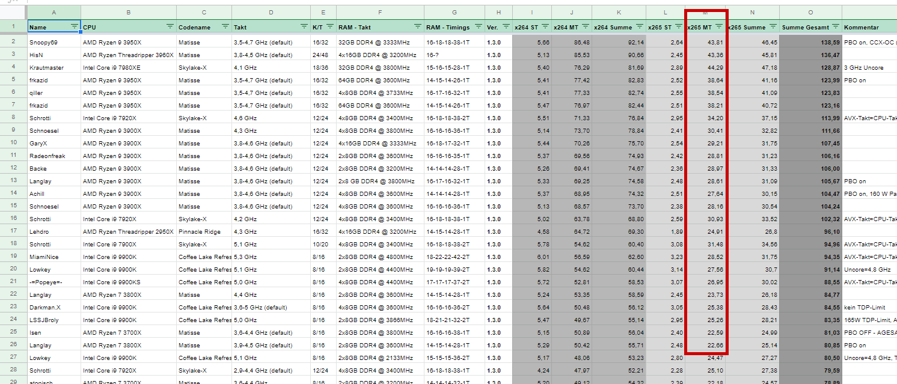Click the Backe name cell
This screenshot has height=384, width=897.
[54, 168]
